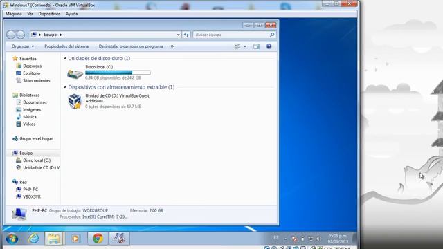
Task: Click Windows Explorer taskbar button
Action: point(54,239)
